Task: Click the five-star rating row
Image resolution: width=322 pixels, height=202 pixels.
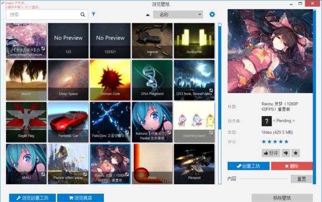Action: [x=275, y=142]
